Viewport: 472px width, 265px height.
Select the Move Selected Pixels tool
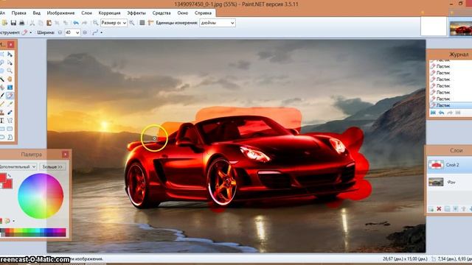coord(10,54)
